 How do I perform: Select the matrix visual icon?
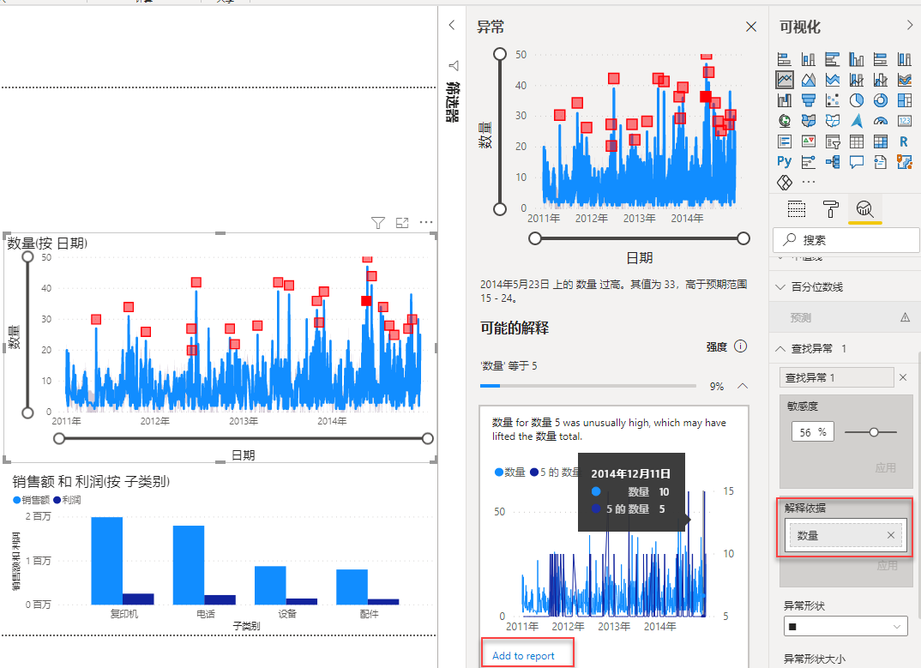click(881, 141)
